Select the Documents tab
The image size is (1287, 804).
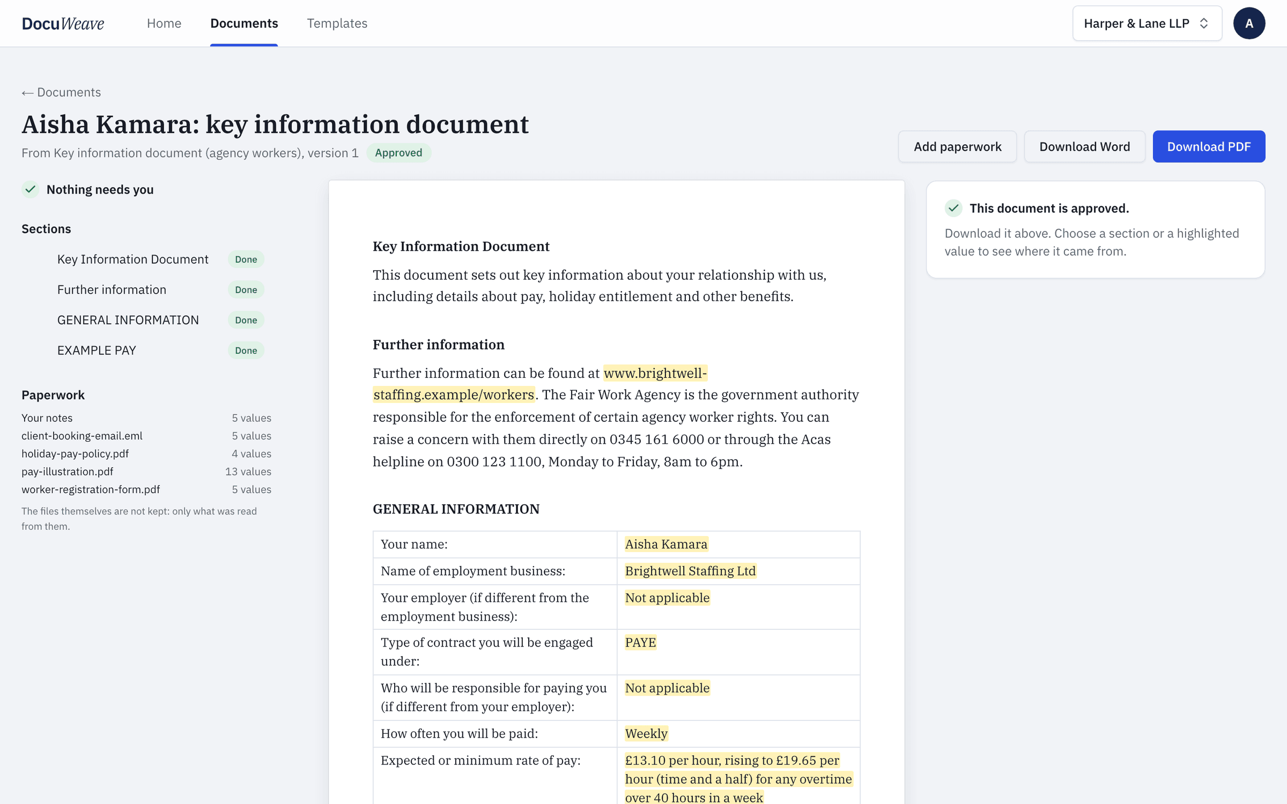click(244, 23)
